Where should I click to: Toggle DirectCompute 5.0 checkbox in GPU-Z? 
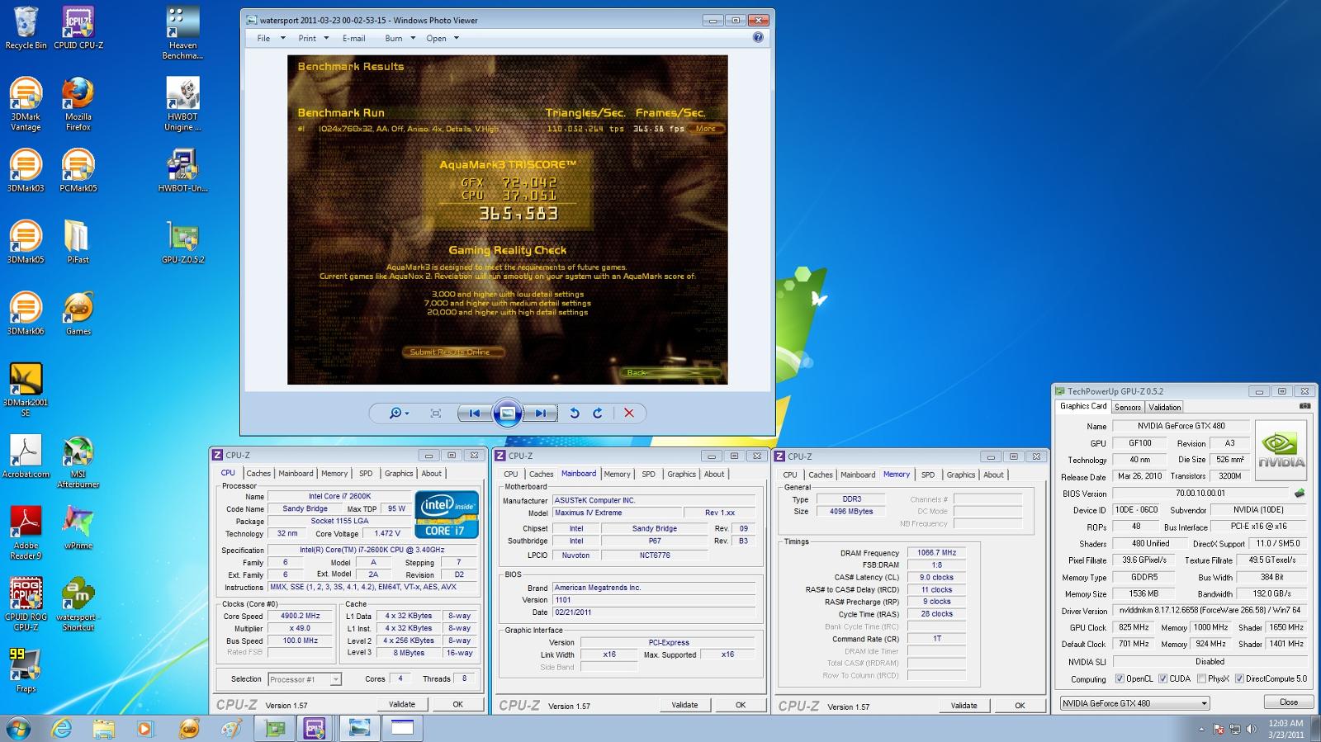tap(1239, 678)
